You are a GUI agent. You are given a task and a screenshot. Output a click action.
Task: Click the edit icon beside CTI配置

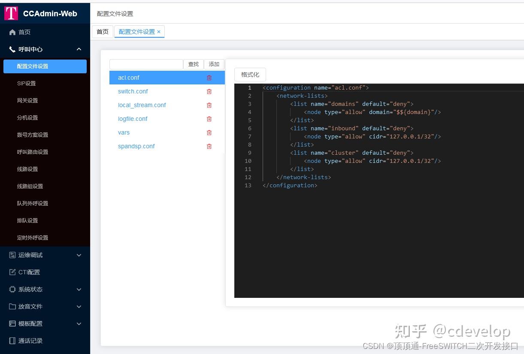click(x=12, y=272)
